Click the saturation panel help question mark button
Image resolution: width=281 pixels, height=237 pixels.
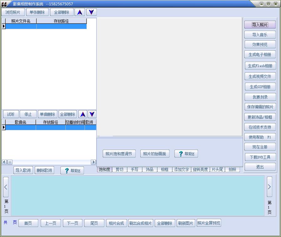pyautogui.click(x=186, y=154)
